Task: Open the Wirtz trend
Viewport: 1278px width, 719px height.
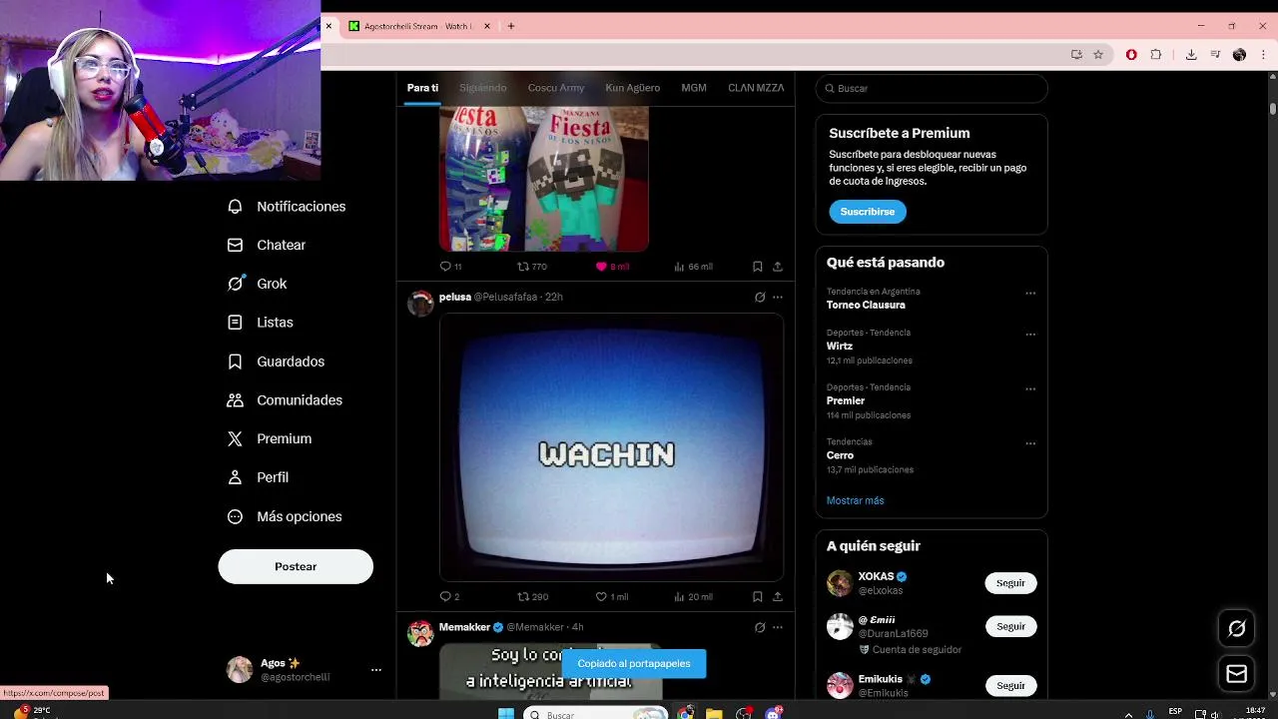Action: (840, 346)
